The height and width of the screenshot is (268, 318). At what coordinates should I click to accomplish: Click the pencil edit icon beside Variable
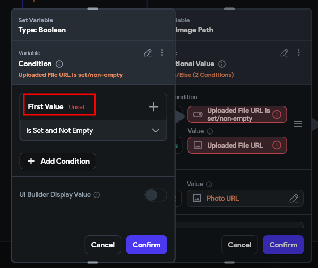148,53
